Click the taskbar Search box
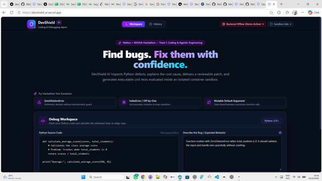 [105, 177]
